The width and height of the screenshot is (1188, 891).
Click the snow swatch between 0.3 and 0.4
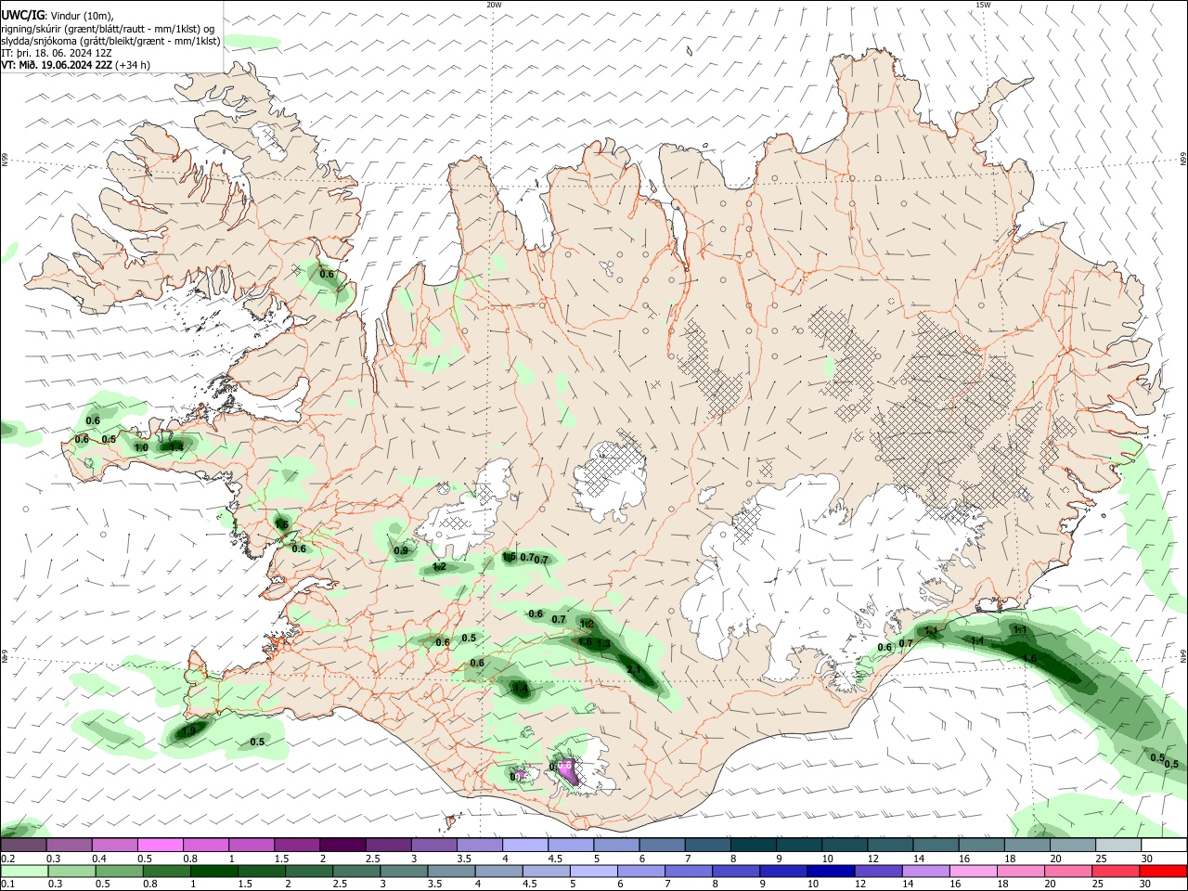click(x=69, y=846)
